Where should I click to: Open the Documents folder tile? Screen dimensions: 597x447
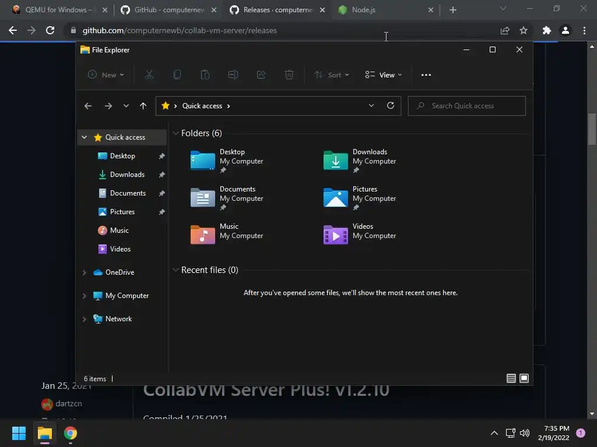[x=227, y=198]
